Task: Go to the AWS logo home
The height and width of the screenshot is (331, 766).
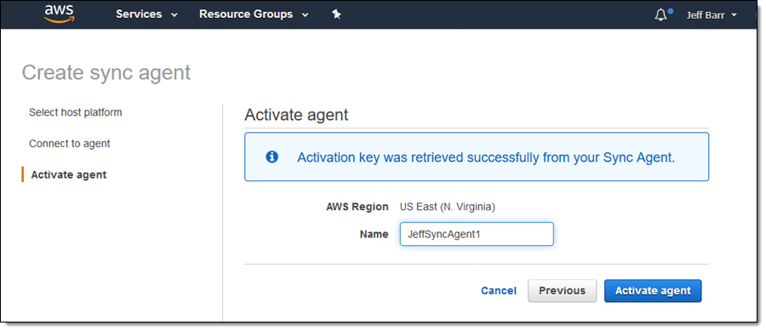Action: (x=59, y=14)
